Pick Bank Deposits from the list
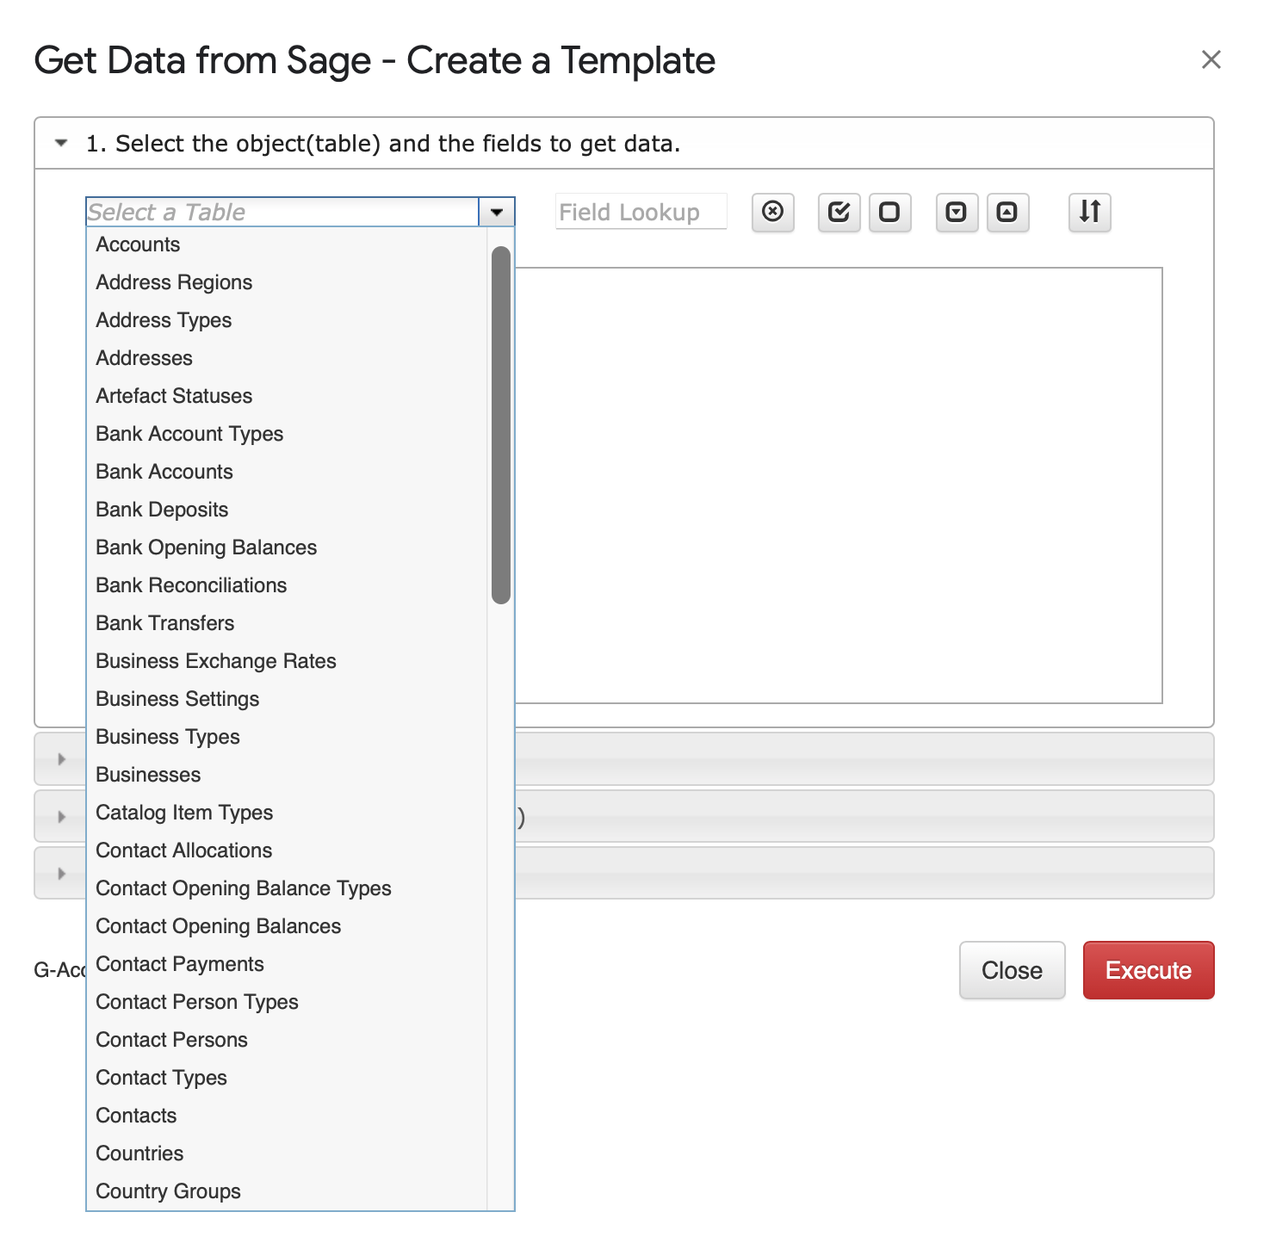Viewport: 1276px width, 1243px height. coord(288,510)
